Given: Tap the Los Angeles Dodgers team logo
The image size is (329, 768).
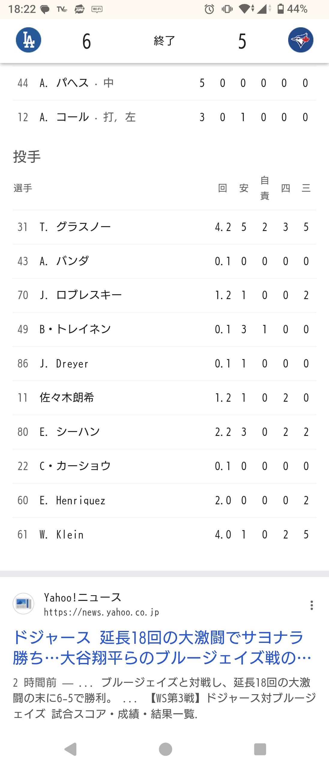Looking at the screenshot, I should [x=29, y=40].
